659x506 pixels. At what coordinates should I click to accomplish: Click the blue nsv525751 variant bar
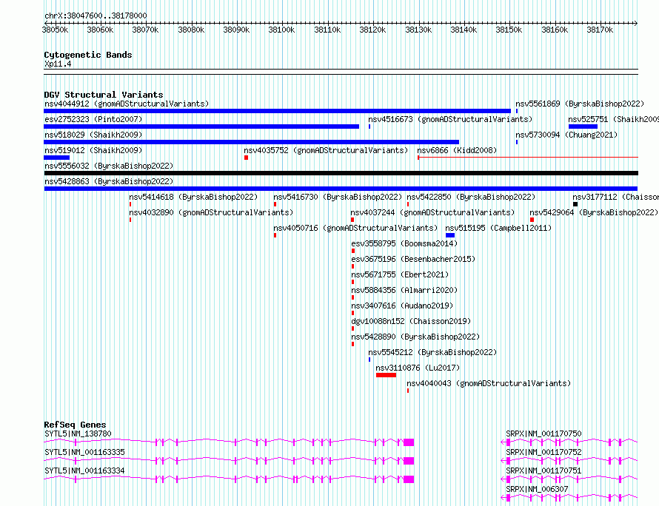[x=583, y=127]
